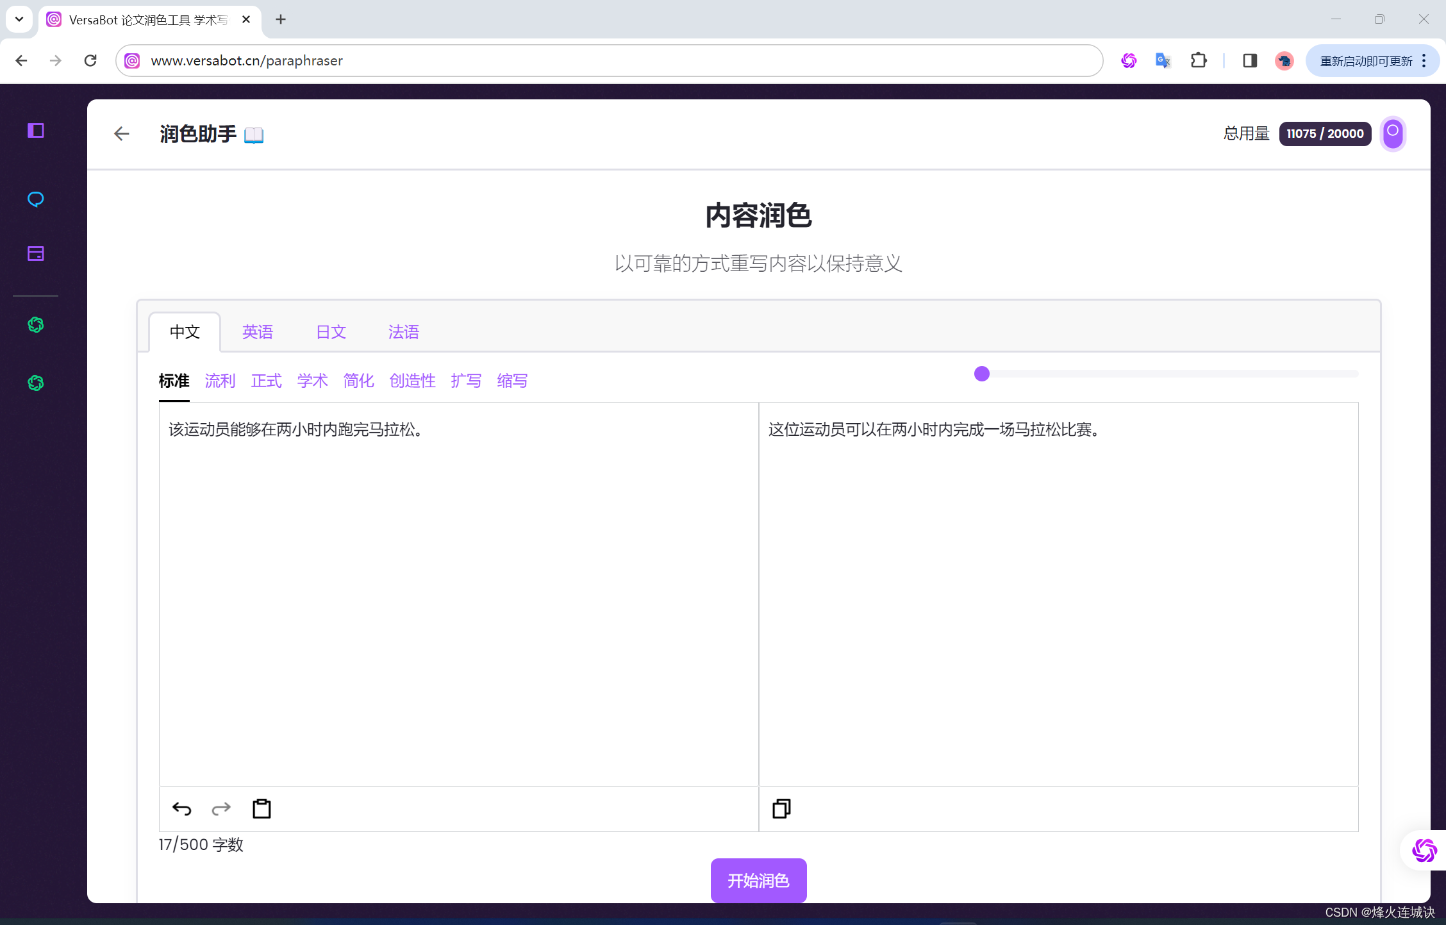Switch to the 日文 language tab
The width and height of the screenshot is (1446, 925).
[x=331, y=332]
